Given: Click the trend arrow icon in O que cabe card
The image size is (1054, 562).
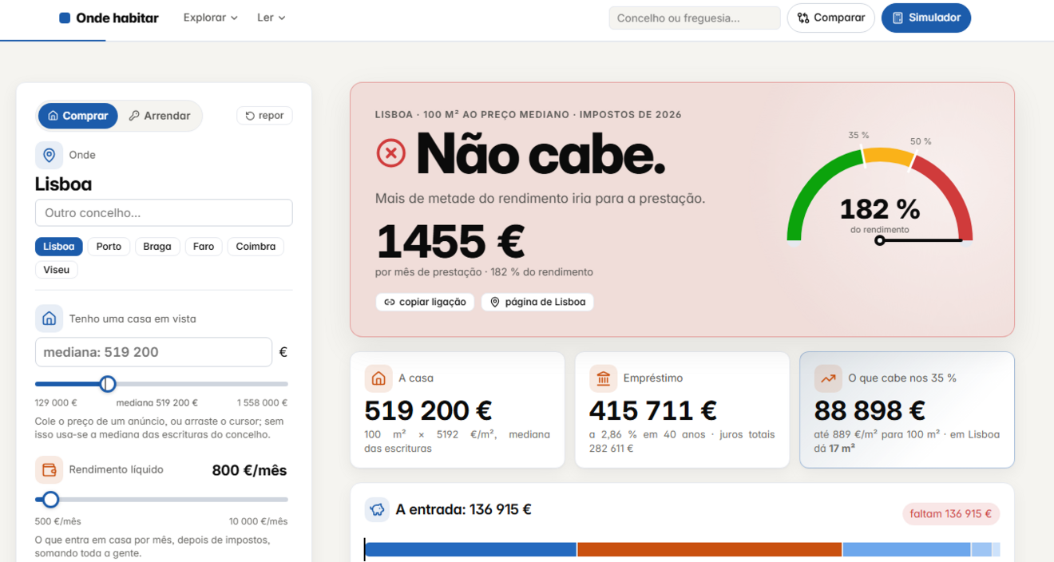Looking at the screenshot, I should 828,378.
